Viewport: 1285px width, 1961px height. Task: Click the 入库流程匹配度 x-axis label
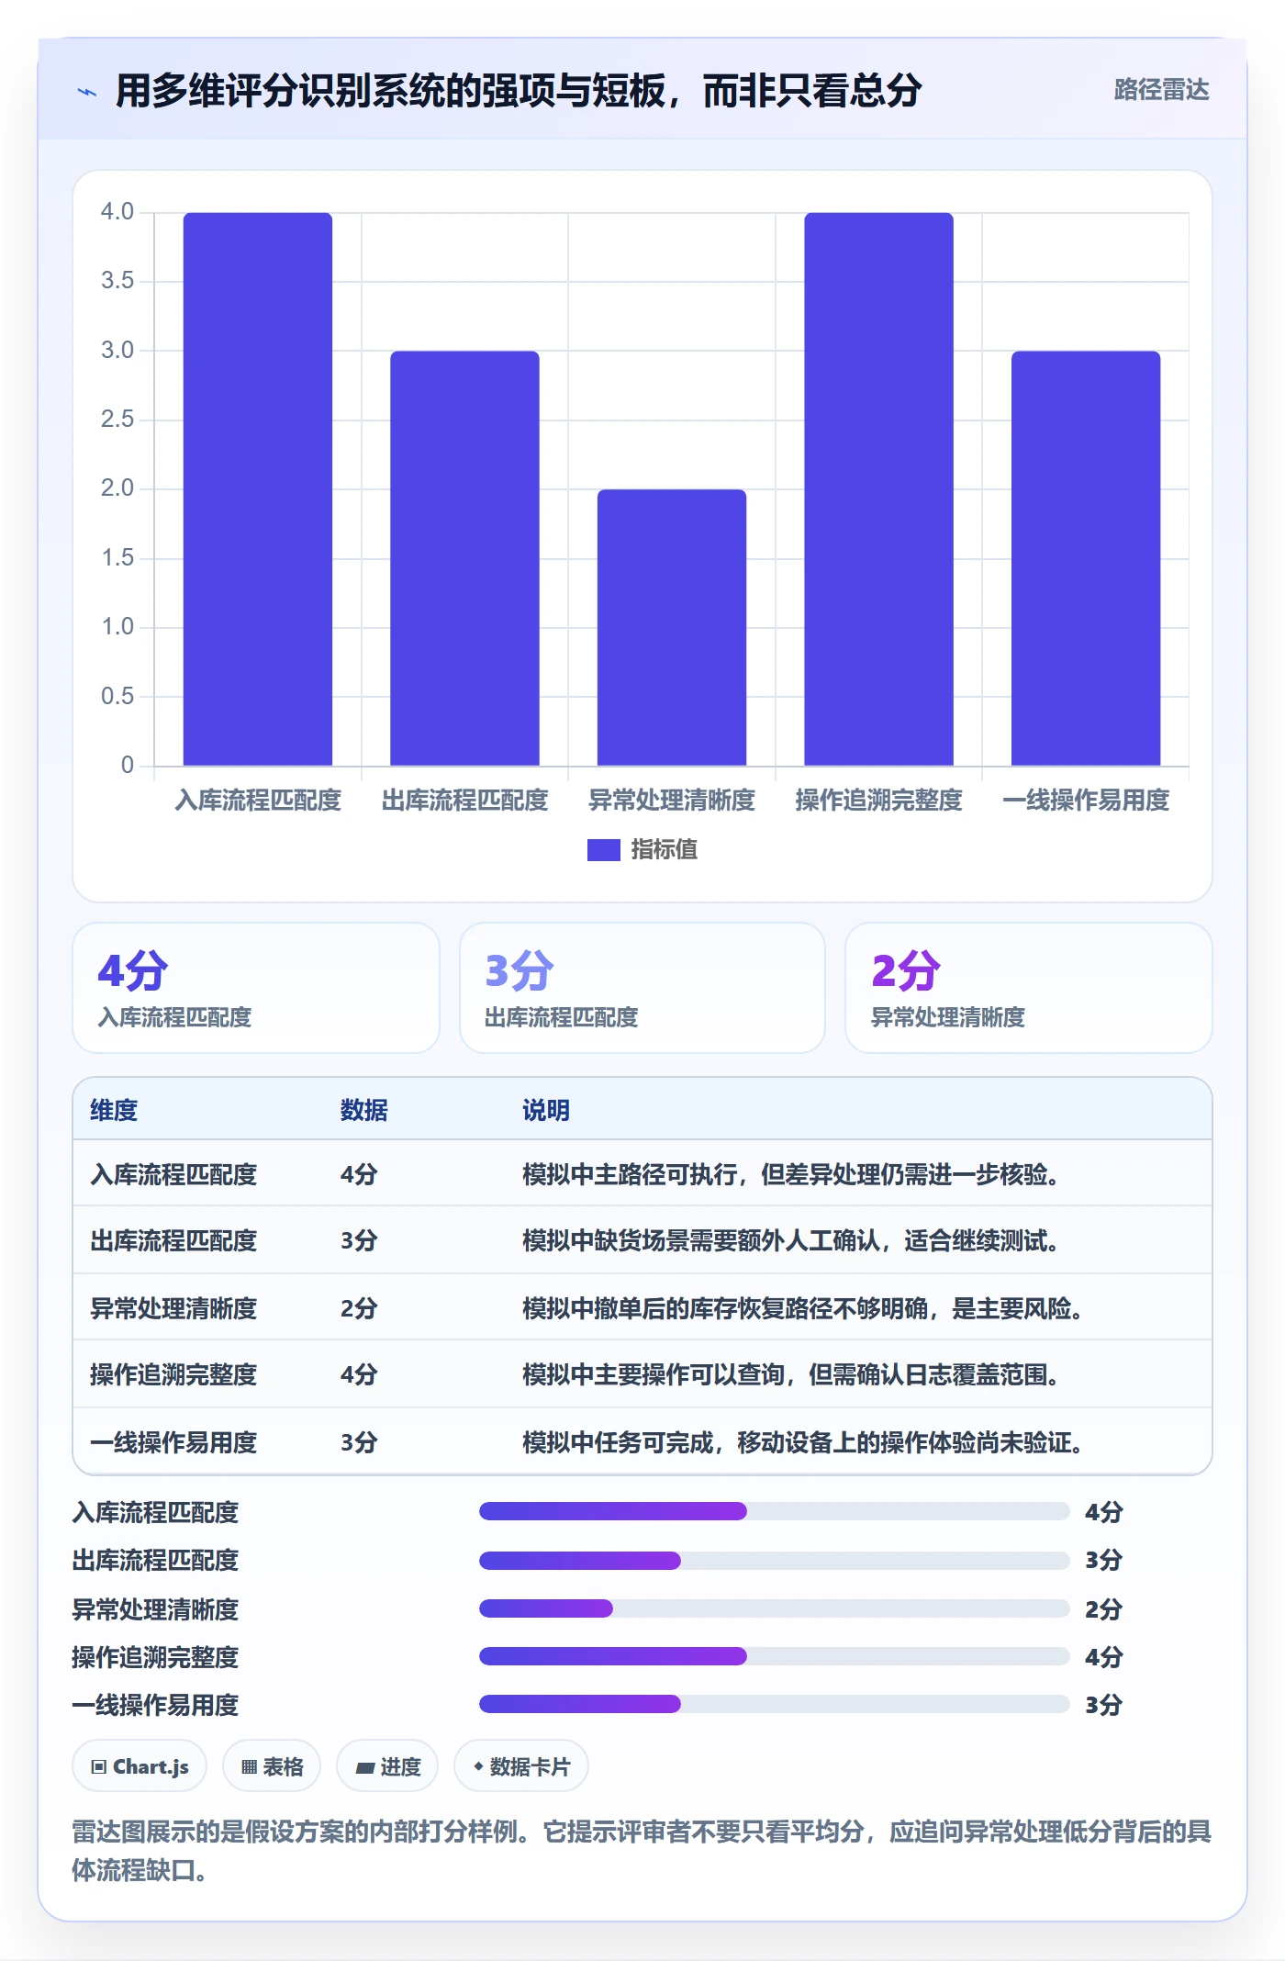click(x=258, y=801)
